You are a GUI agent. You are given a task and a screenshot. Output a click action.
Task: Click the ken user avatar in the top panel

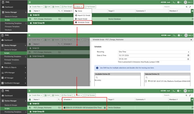pyautogui.click(x=185, y=2)
